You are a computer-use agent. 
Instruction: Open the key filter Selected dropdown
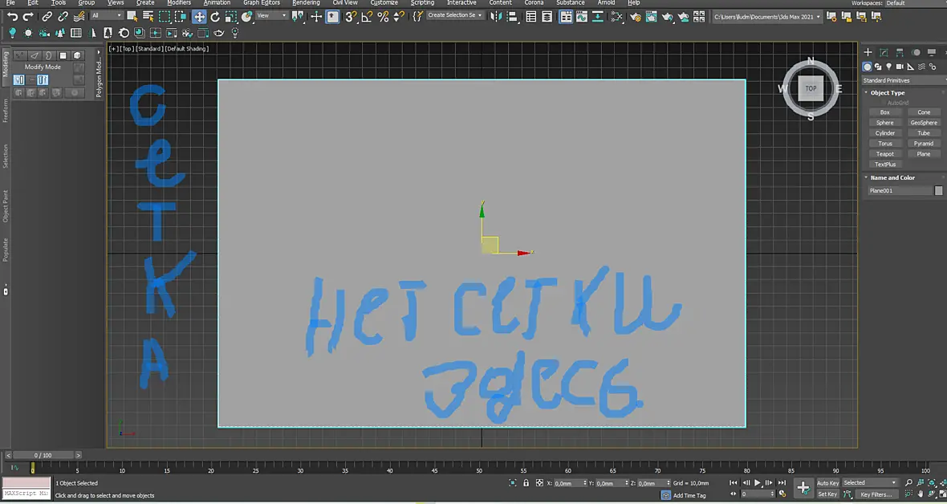[870, 483]
